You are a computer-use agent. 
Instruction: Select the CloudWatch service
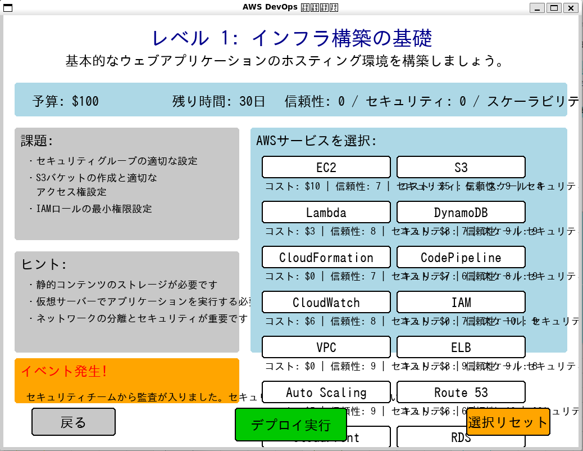[326, 302]
